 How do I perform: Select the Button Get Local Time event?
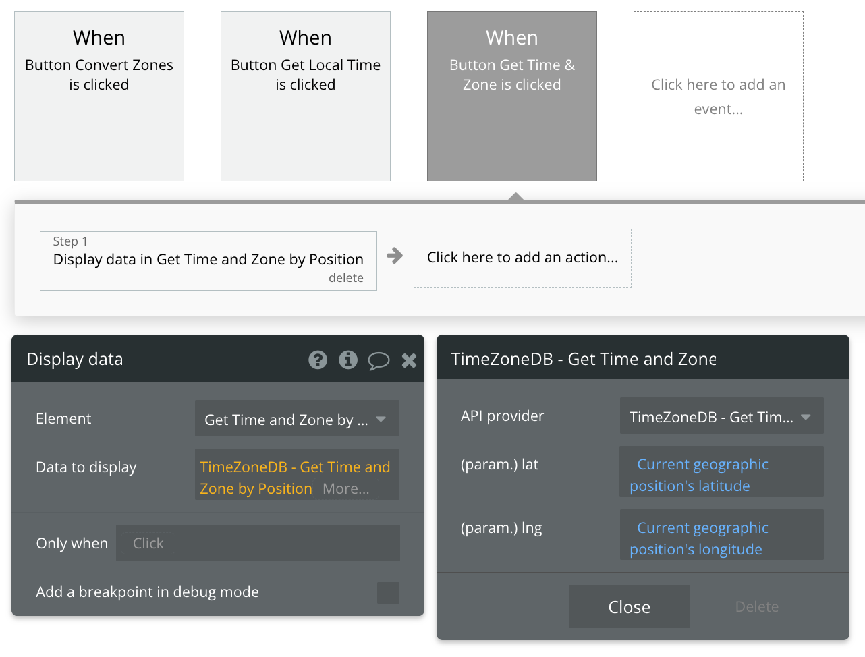pyautogui.click(x=306, y=96)
